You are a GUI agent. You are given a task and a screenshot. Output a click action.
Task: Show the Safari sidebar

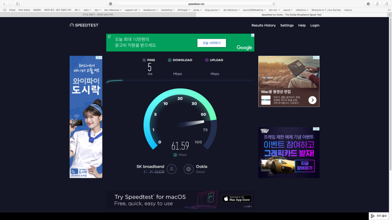pyautogui.click(x=18, y=4)
